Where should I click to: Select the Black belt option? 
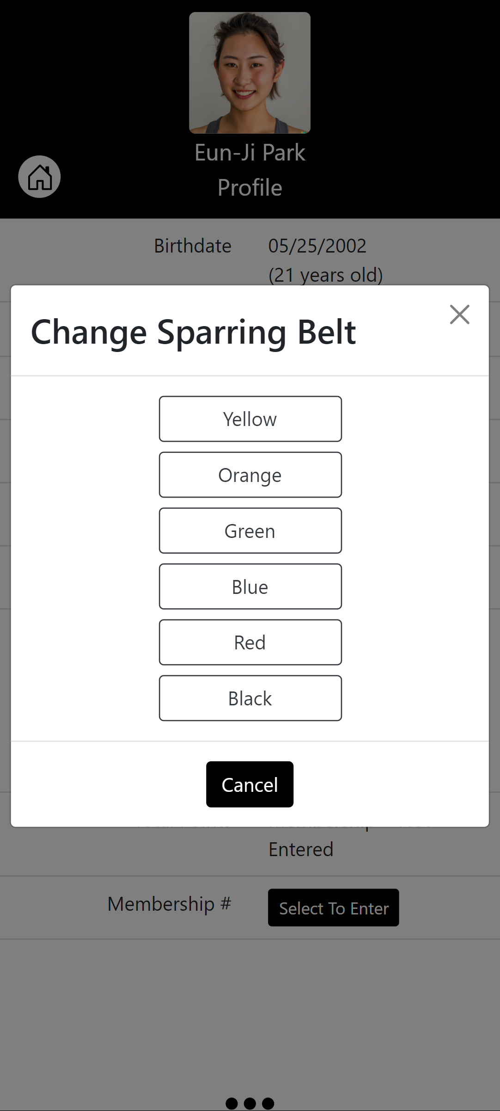click(250, 698)
